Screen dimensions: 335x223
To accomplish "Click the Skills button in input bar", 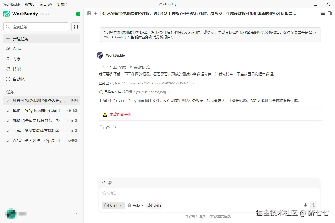I will (x=154, y=205).
